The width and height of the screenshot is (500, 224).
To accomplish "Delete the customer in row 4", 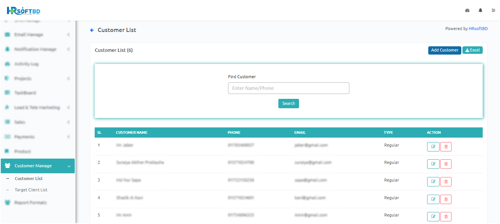I will [x=446, y=199].
